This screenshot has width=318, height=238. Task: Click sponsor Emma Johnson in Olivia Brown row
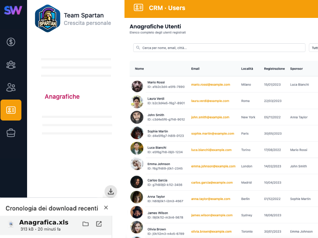coord(301,231)
